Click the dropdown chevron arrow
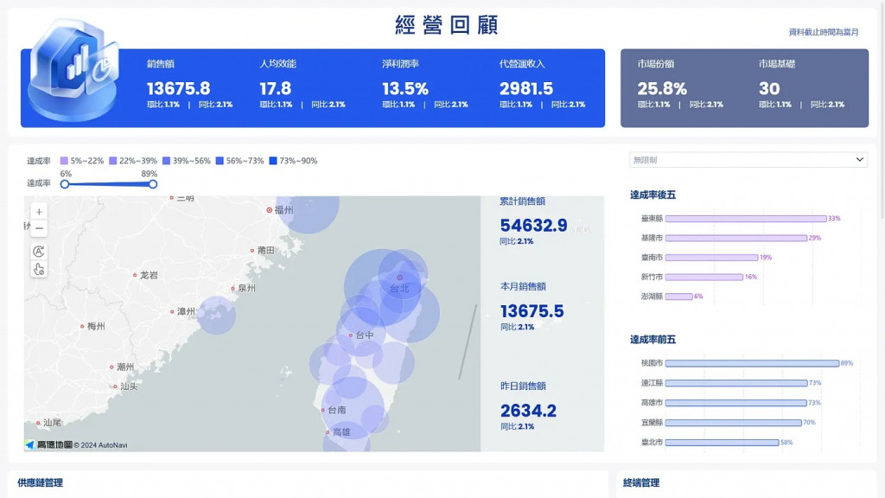 [x=859, y=160]
